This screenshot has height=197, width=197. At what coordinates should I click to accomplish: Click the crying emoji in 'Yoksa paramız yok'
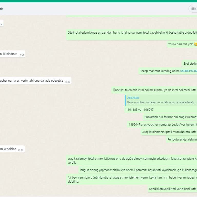[195, 44]
